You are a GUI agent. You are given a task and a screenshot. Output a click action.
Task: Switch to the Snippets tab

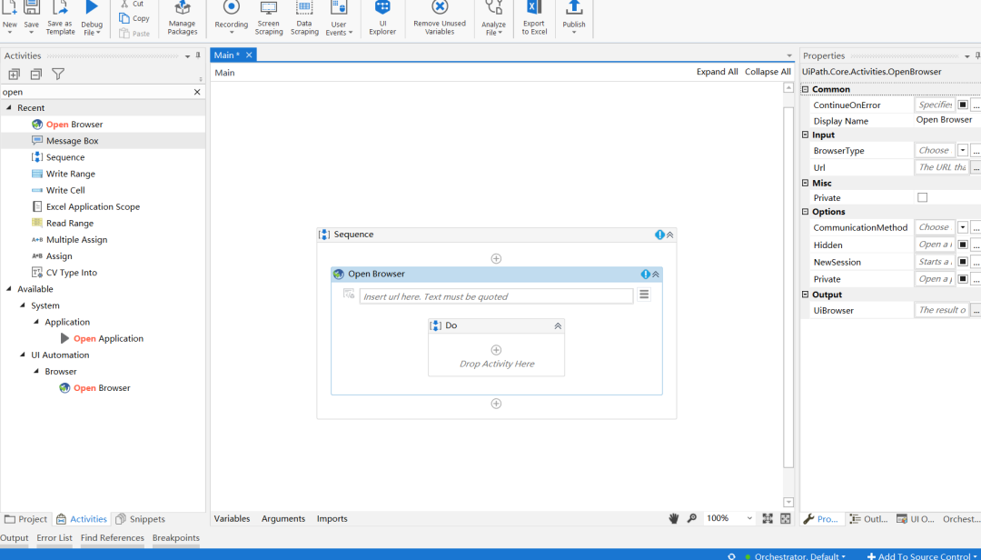pyautogui.click(x=141, y=519)
